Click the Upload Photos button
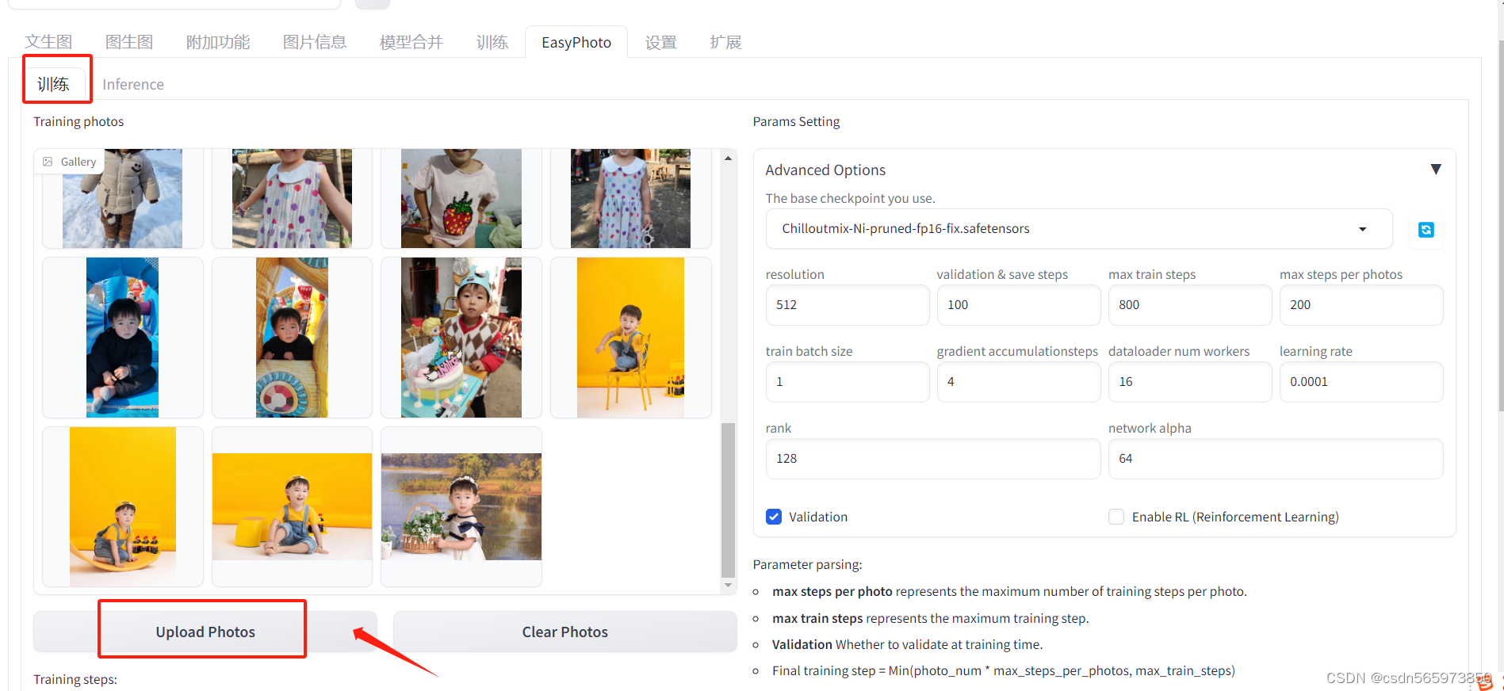1504x691 pixels. pos(205,632)
